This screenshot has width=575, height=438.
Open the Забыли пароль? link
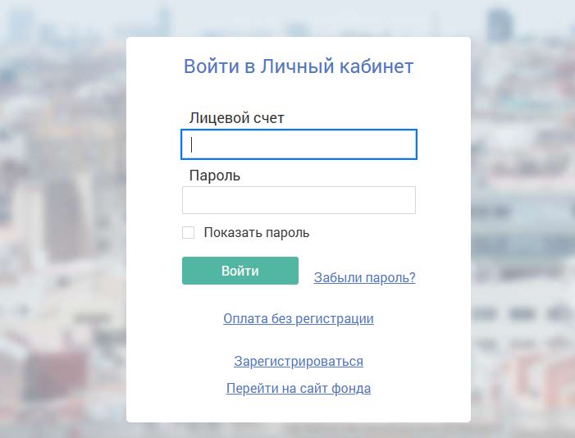pos(364,278)
